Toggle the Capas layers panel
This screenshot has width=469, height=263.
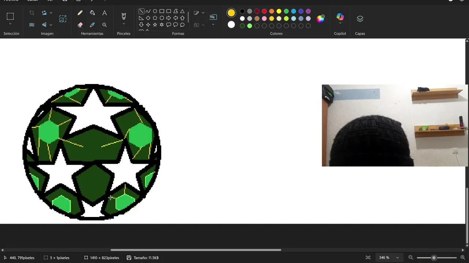pyautogui.click(x=360, y=19)
